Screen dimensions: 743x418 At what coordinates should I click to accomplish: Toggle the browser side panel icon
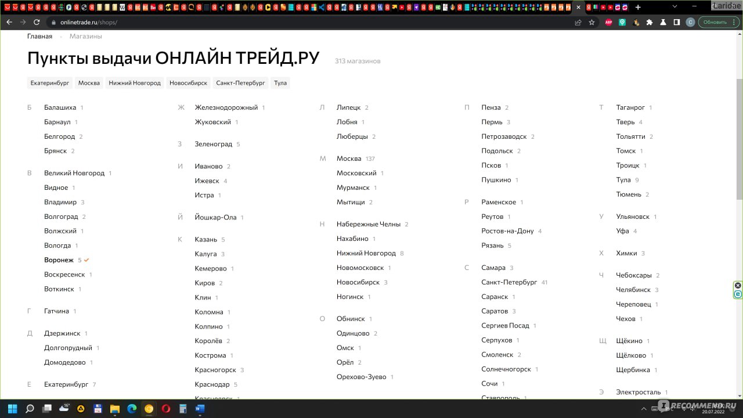point(677,22)
